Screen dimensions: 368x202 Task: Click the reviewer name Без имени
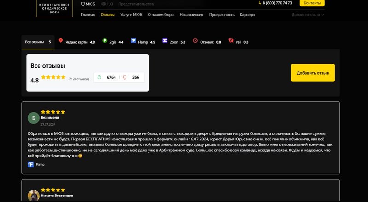[x=50, y=117]
